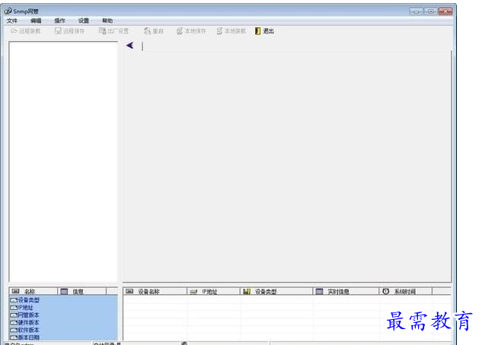
Task: Minimize the Snmp网管 window
Action: pos(416,11)
